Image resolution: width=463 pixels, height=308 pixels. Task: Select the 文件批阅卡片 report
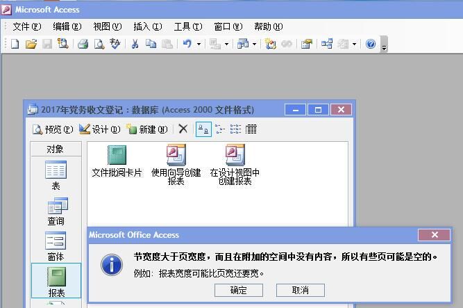coord(117,161)
